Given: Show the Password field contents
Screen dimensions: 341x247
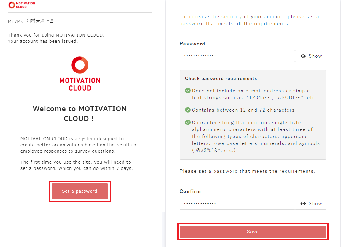Looking at the screenshot, I should [x=311, y=56].
